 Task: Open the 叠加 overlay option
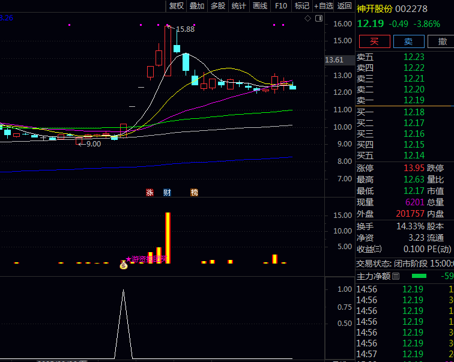coord(197,6)
